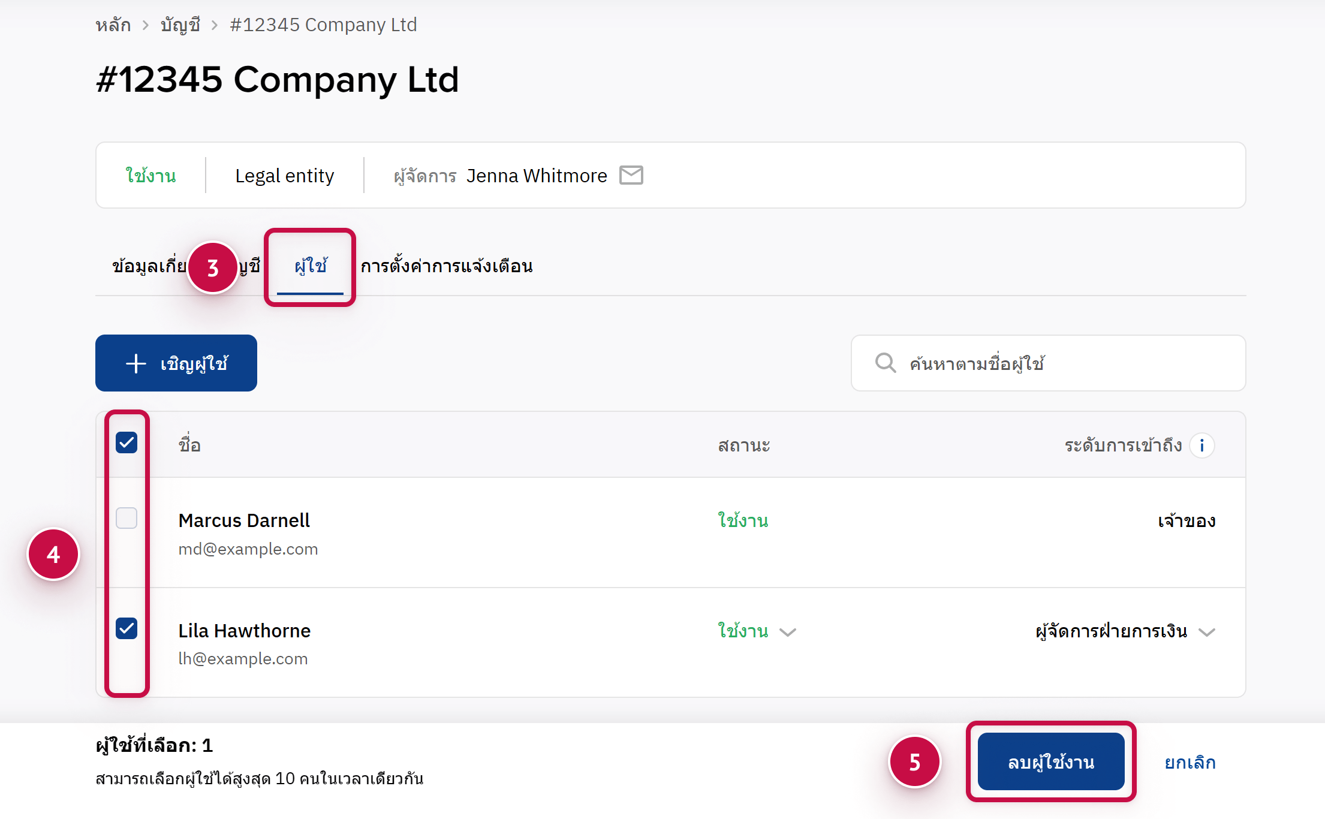Click the breadcrumb arrow after หลัก

(x=146, y=25)
